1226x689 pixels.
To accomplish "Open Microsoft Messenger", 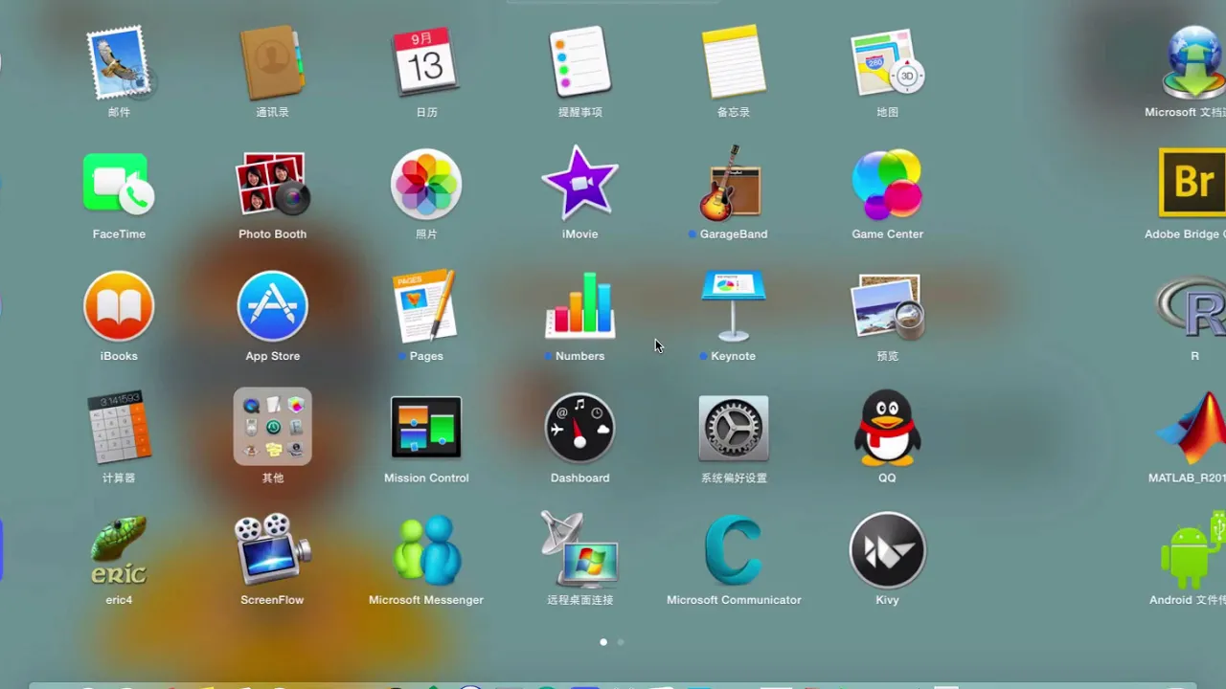I will 426,550.
